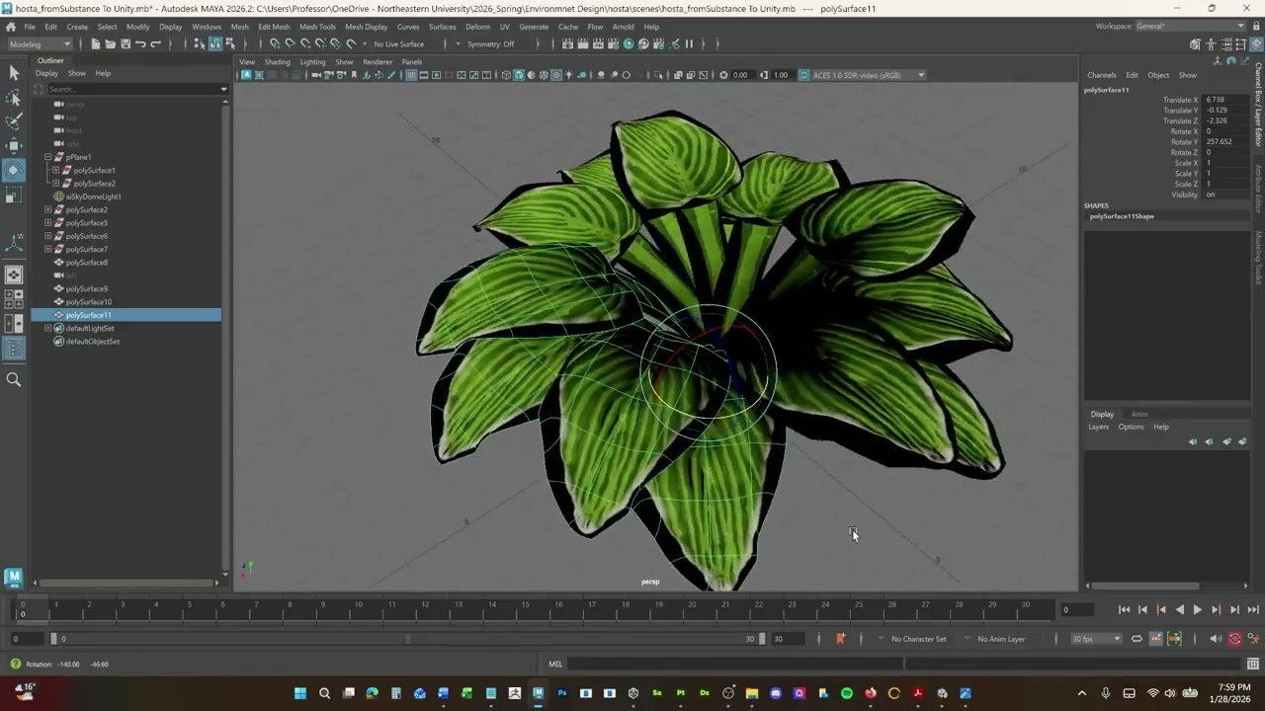Expand the polySurface2 node

47,209
